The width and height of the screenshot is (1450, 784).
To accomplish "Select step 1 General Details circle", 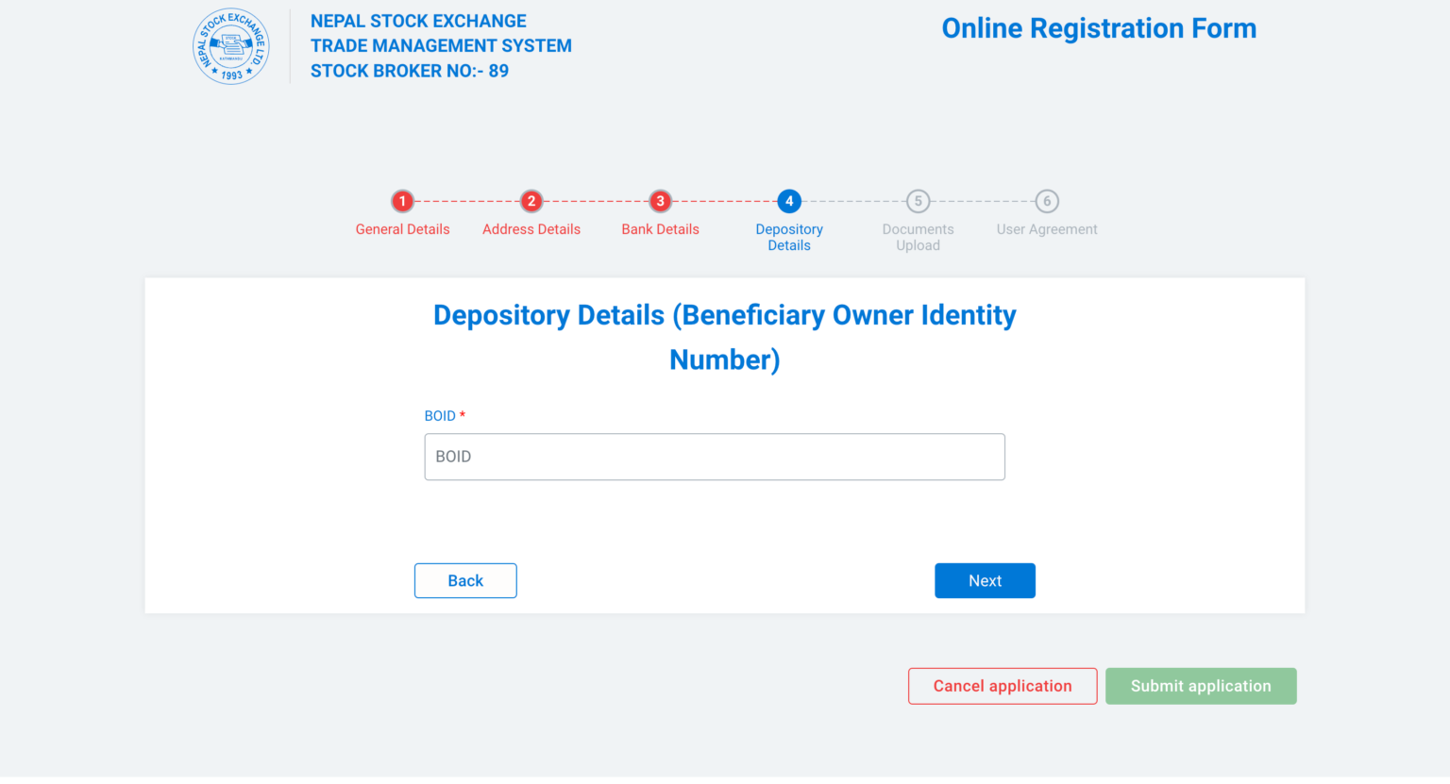I will (x=402, y=201).
